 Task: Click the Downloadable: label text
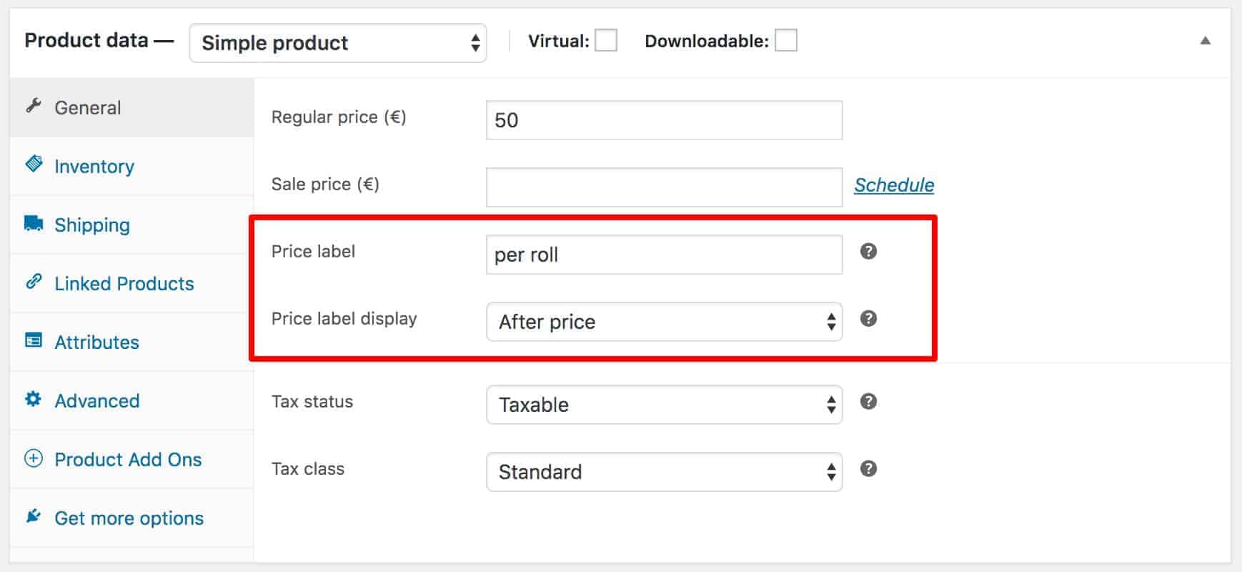coord(707,41)
